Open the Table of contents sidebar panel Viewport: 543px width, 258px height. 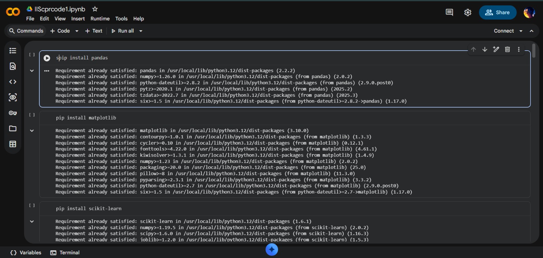(x=13, y=51)
